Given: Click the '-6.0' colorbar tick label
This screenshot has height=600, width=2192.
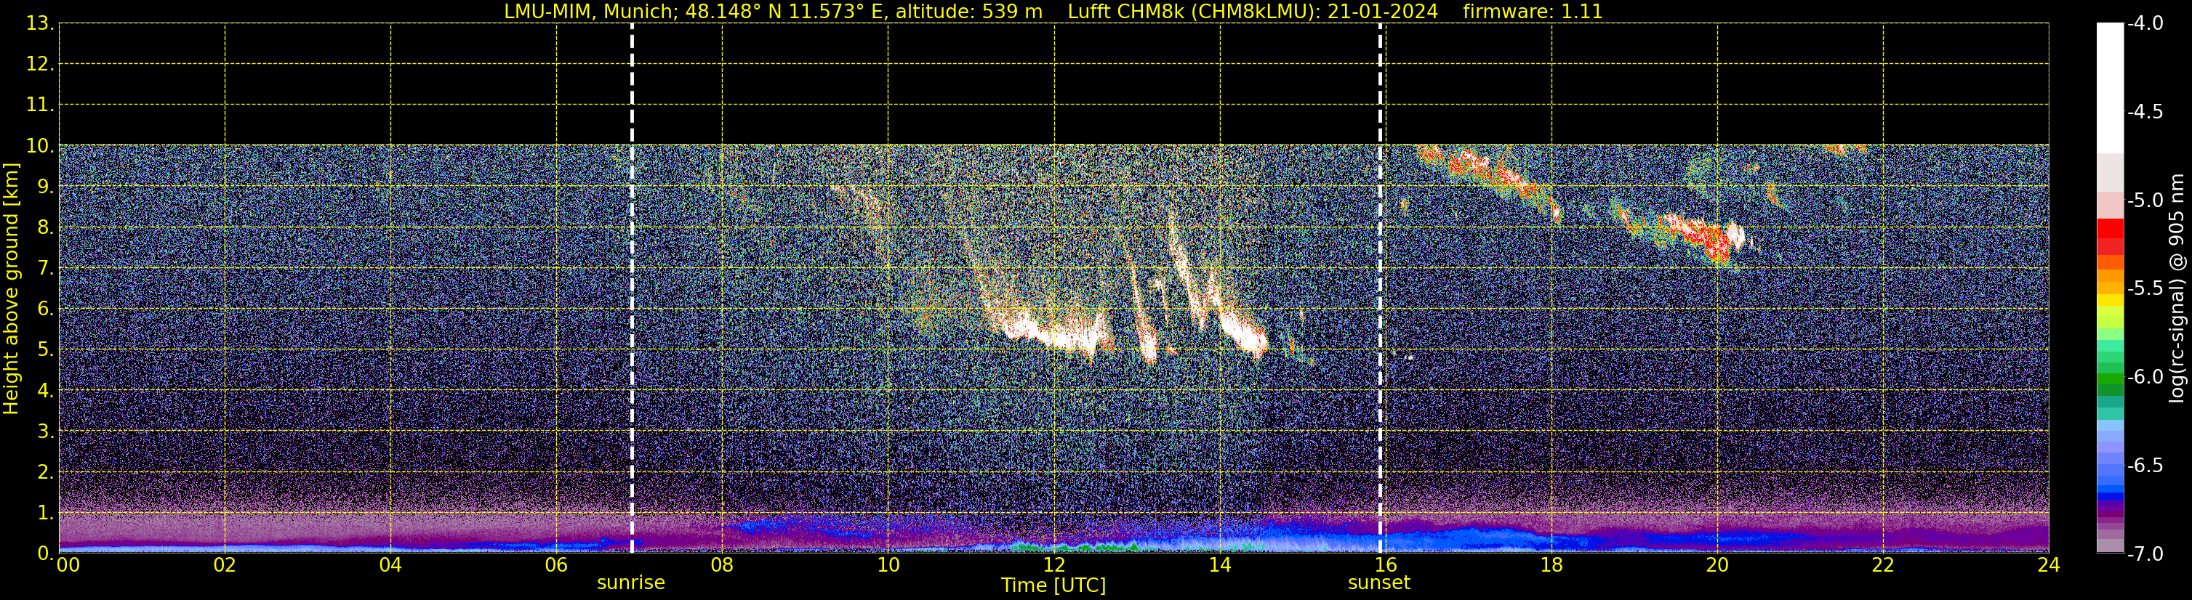Looking at the screenshot, I should [x=2144, y=377].
